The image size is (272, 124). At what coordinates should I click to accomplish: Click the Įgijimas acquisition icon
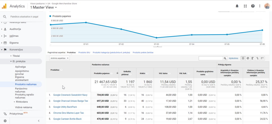[5, 36]
